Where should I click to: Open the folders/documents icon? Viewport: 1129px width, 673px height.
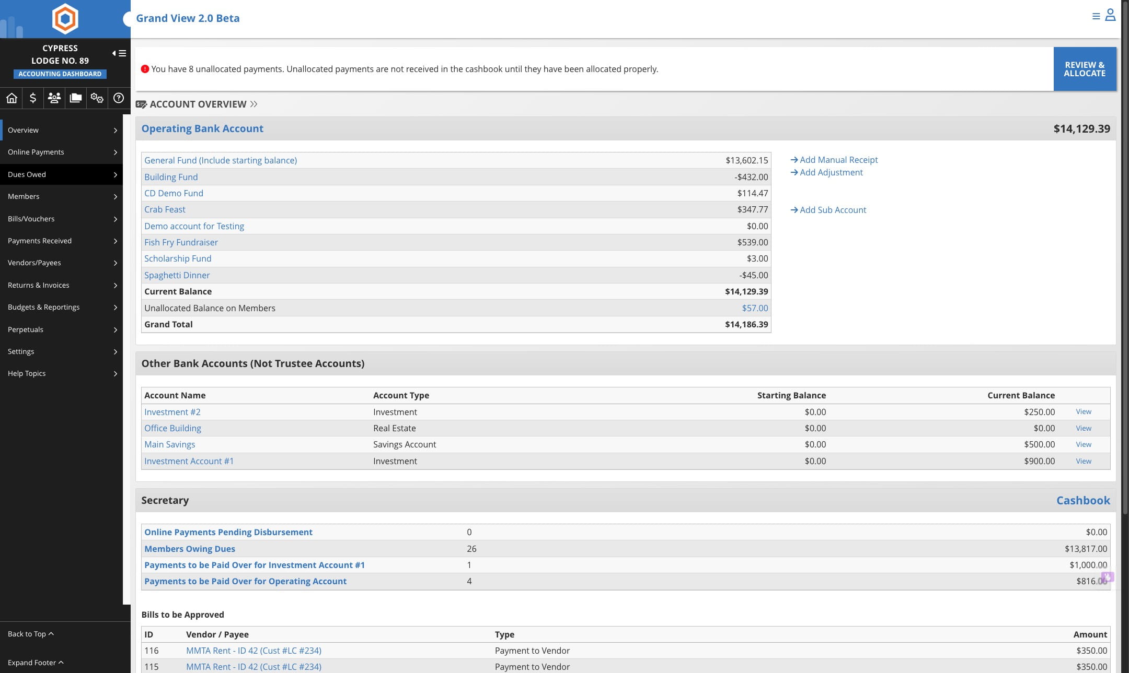76,98
